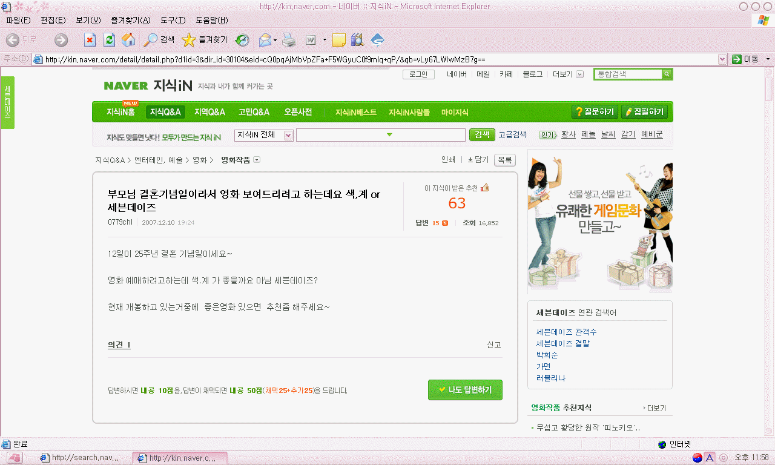775x465 pixels.
Task: Click the 신고 report link
Action: click(494, 345)
